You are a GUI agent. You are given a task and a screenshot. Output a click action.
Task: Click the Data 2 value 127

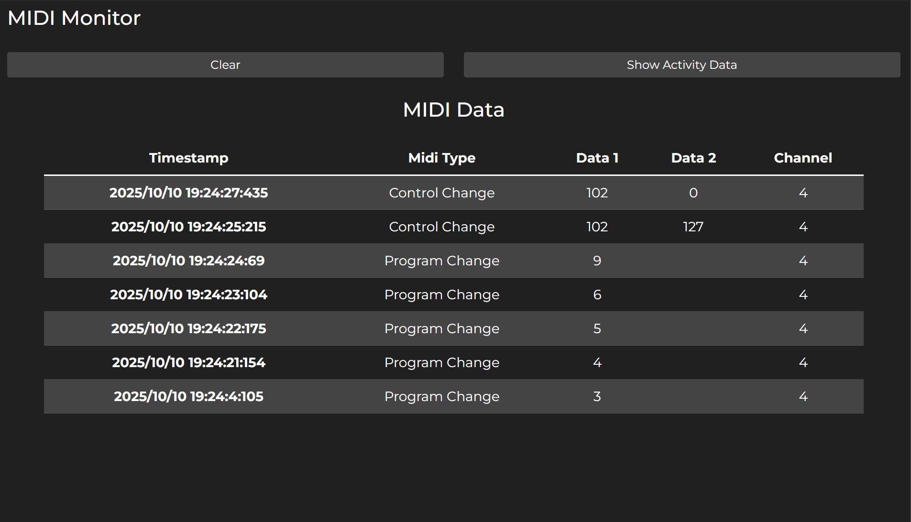pos(693,227)
